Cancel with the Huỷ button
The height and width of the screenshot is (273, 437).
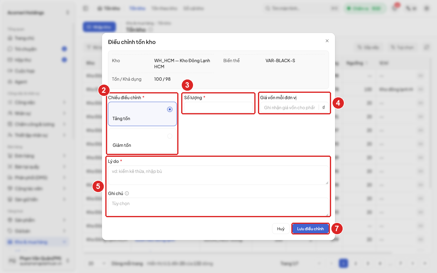pos(281,229)
